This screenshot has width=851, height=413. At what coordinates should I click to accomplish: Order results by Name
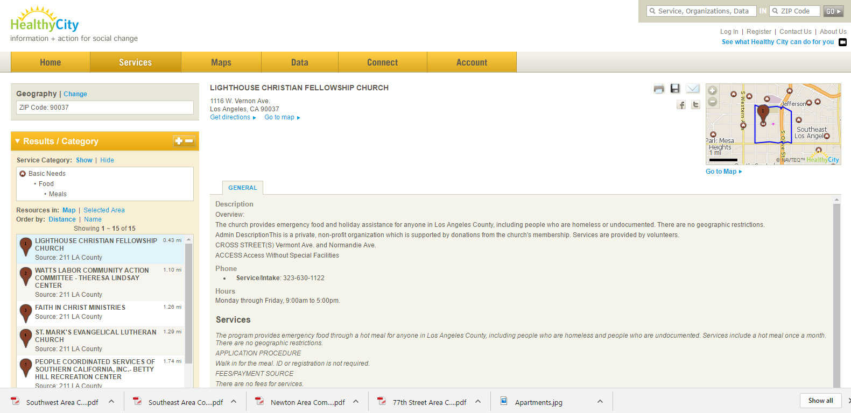click(93, 219)
